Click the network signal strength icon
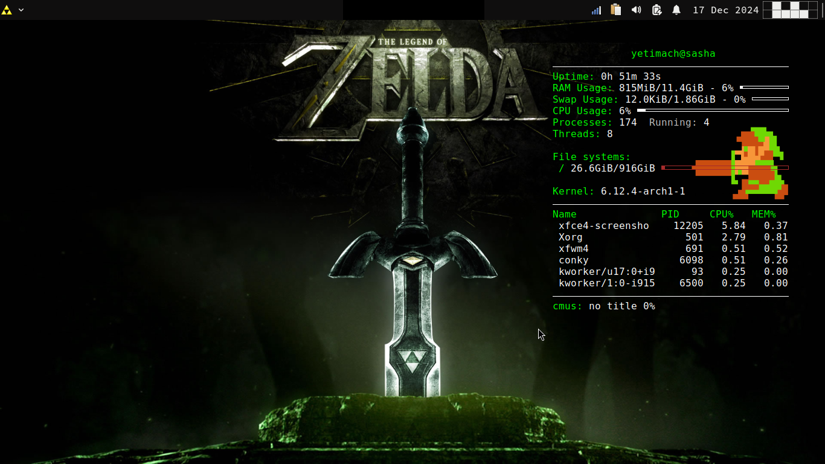This screenshot has width=825, height=464. (595, 10)
